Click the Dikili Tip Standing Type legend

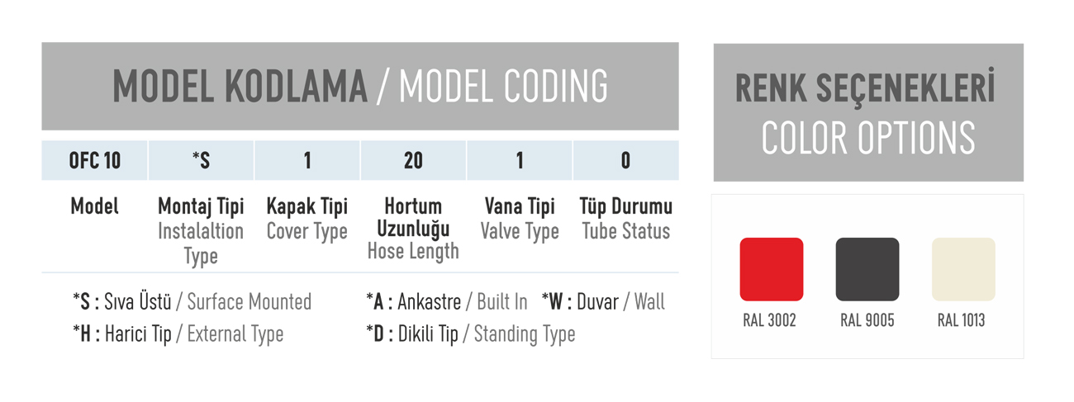(x=471, y=334)
